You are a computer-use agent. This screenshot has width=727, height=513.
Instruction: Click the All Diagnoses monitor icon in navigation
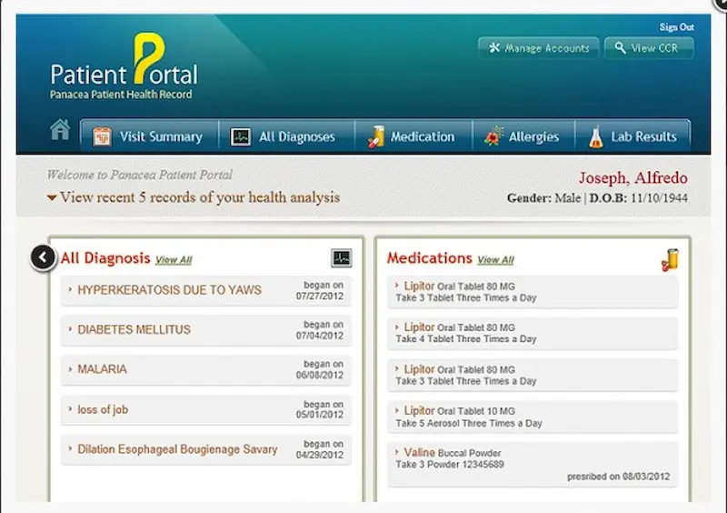point(241,137)
